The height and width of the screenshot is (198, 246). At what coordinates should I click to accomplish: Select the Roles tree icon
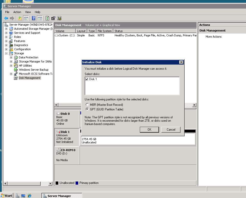pyautogui.click(x=11, y=37)
